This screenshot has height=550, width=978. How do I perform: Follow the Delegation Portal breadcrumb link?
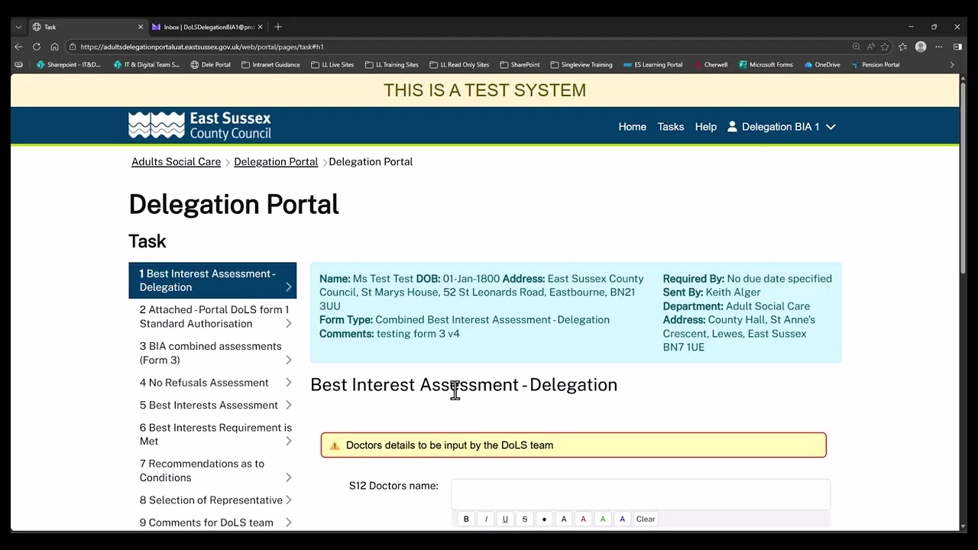tap(276, 162)
